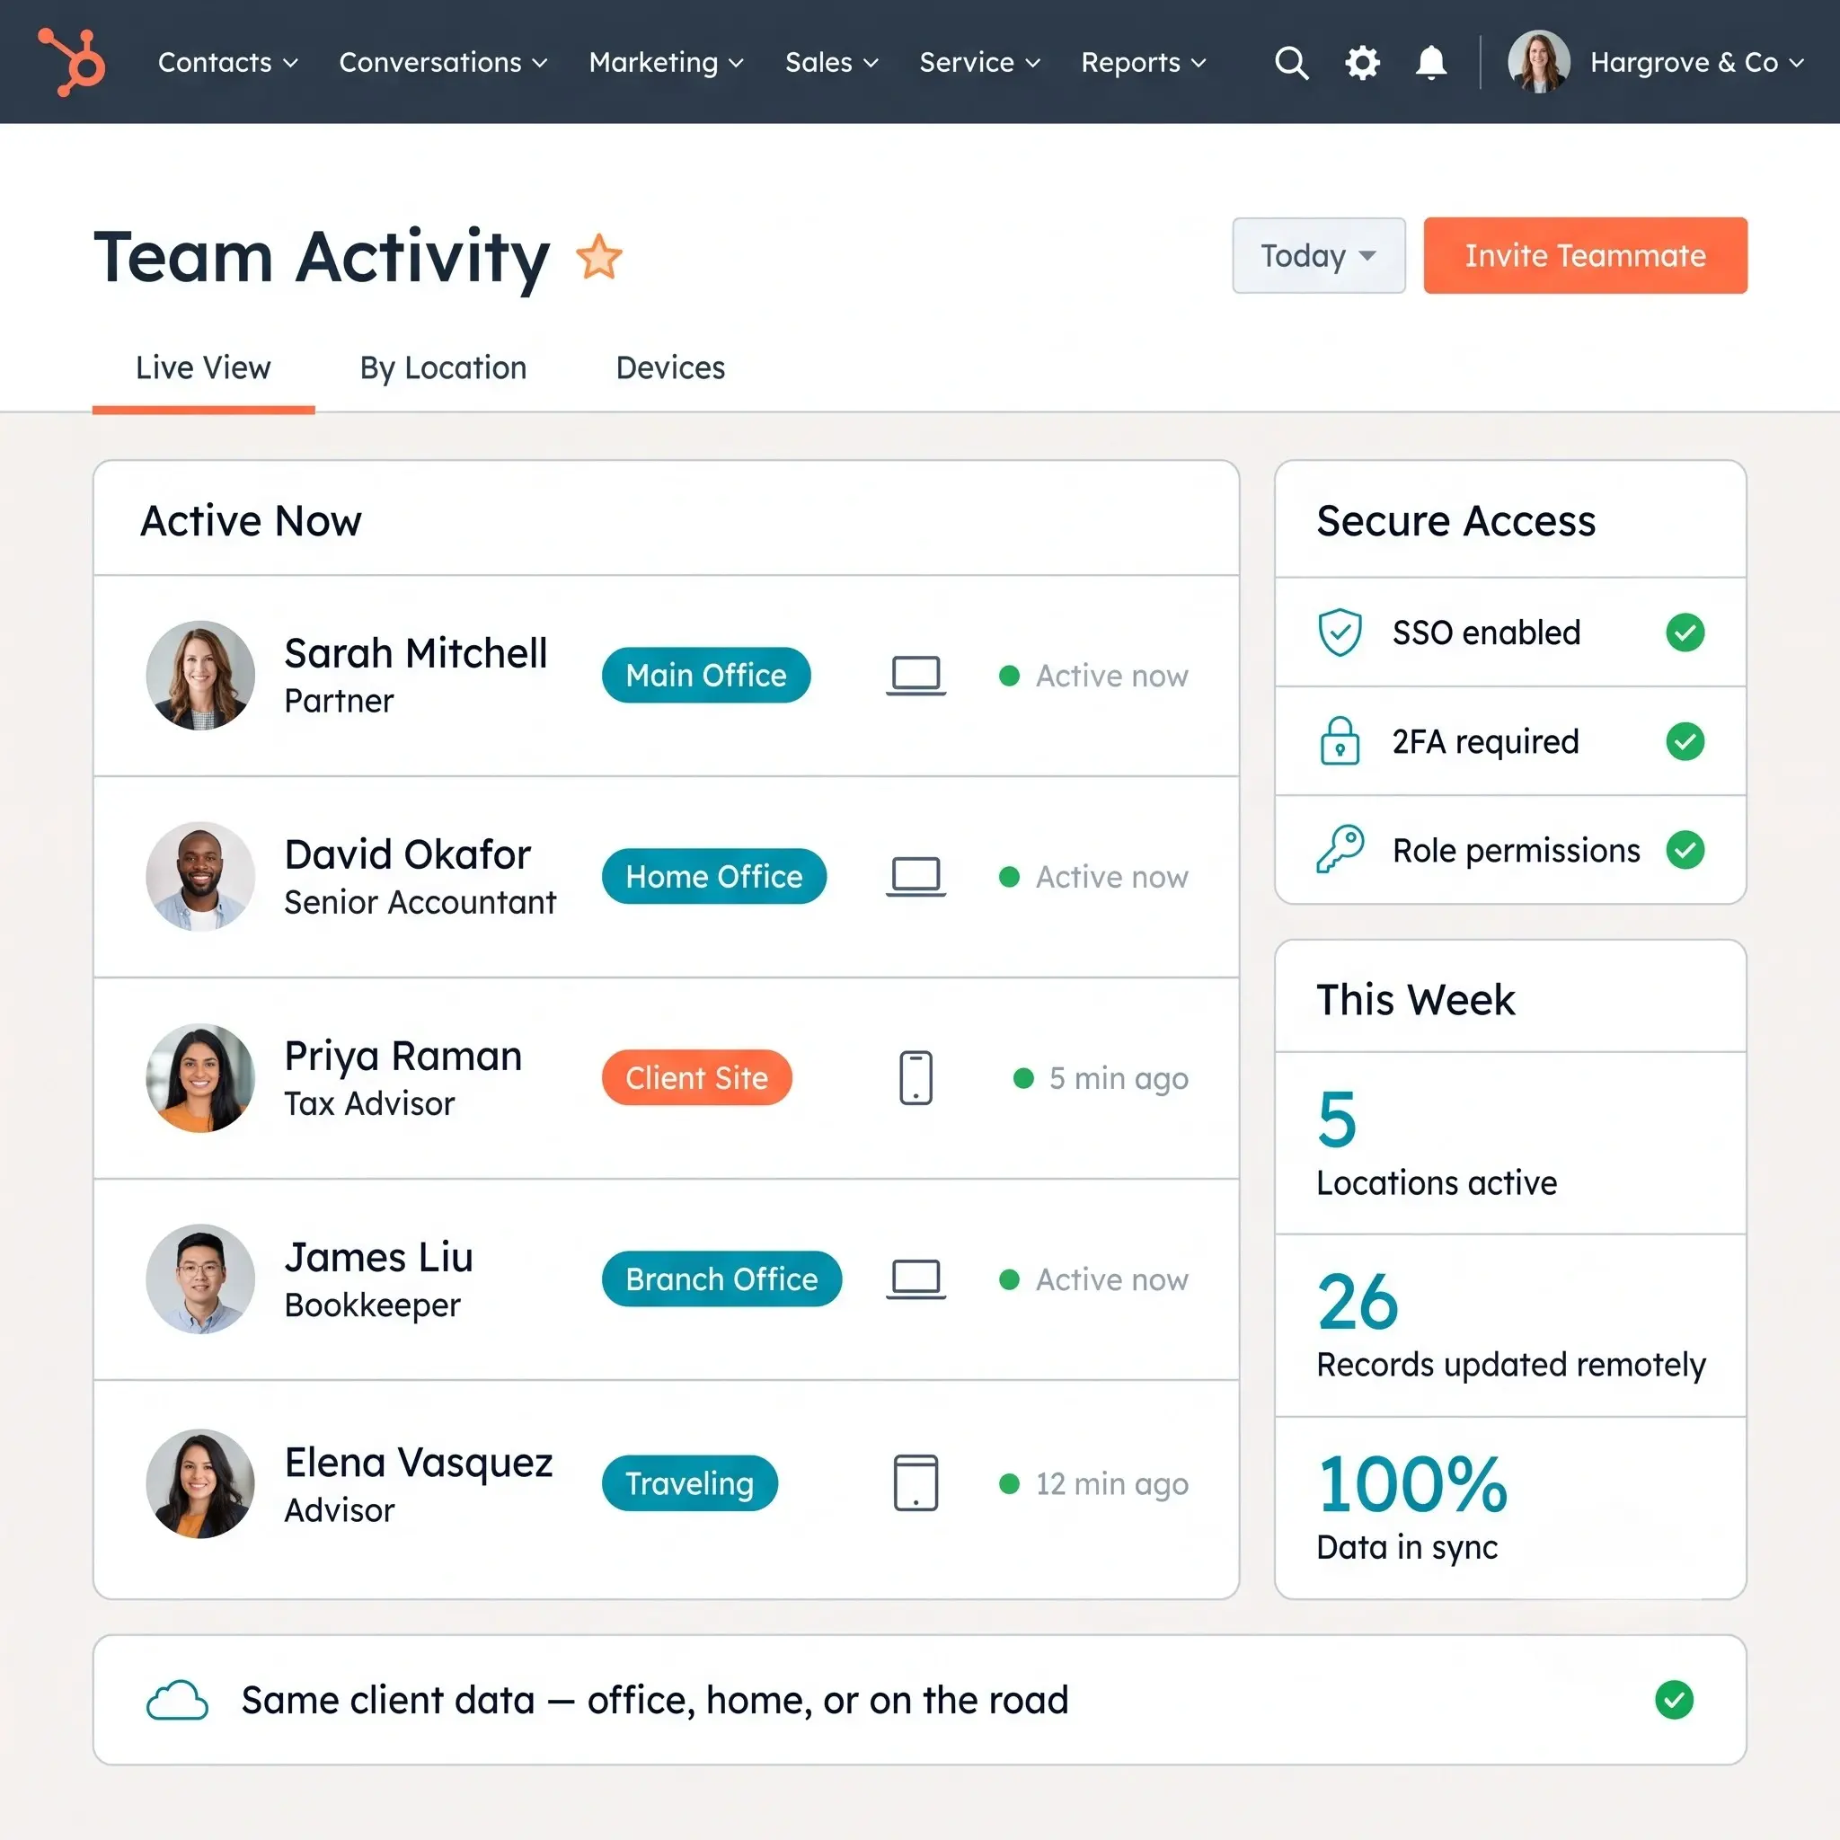Screen dimensions: 1840x1840
Task: Favorite Team Activity with the star icon
Action: (x=599, y=257)
